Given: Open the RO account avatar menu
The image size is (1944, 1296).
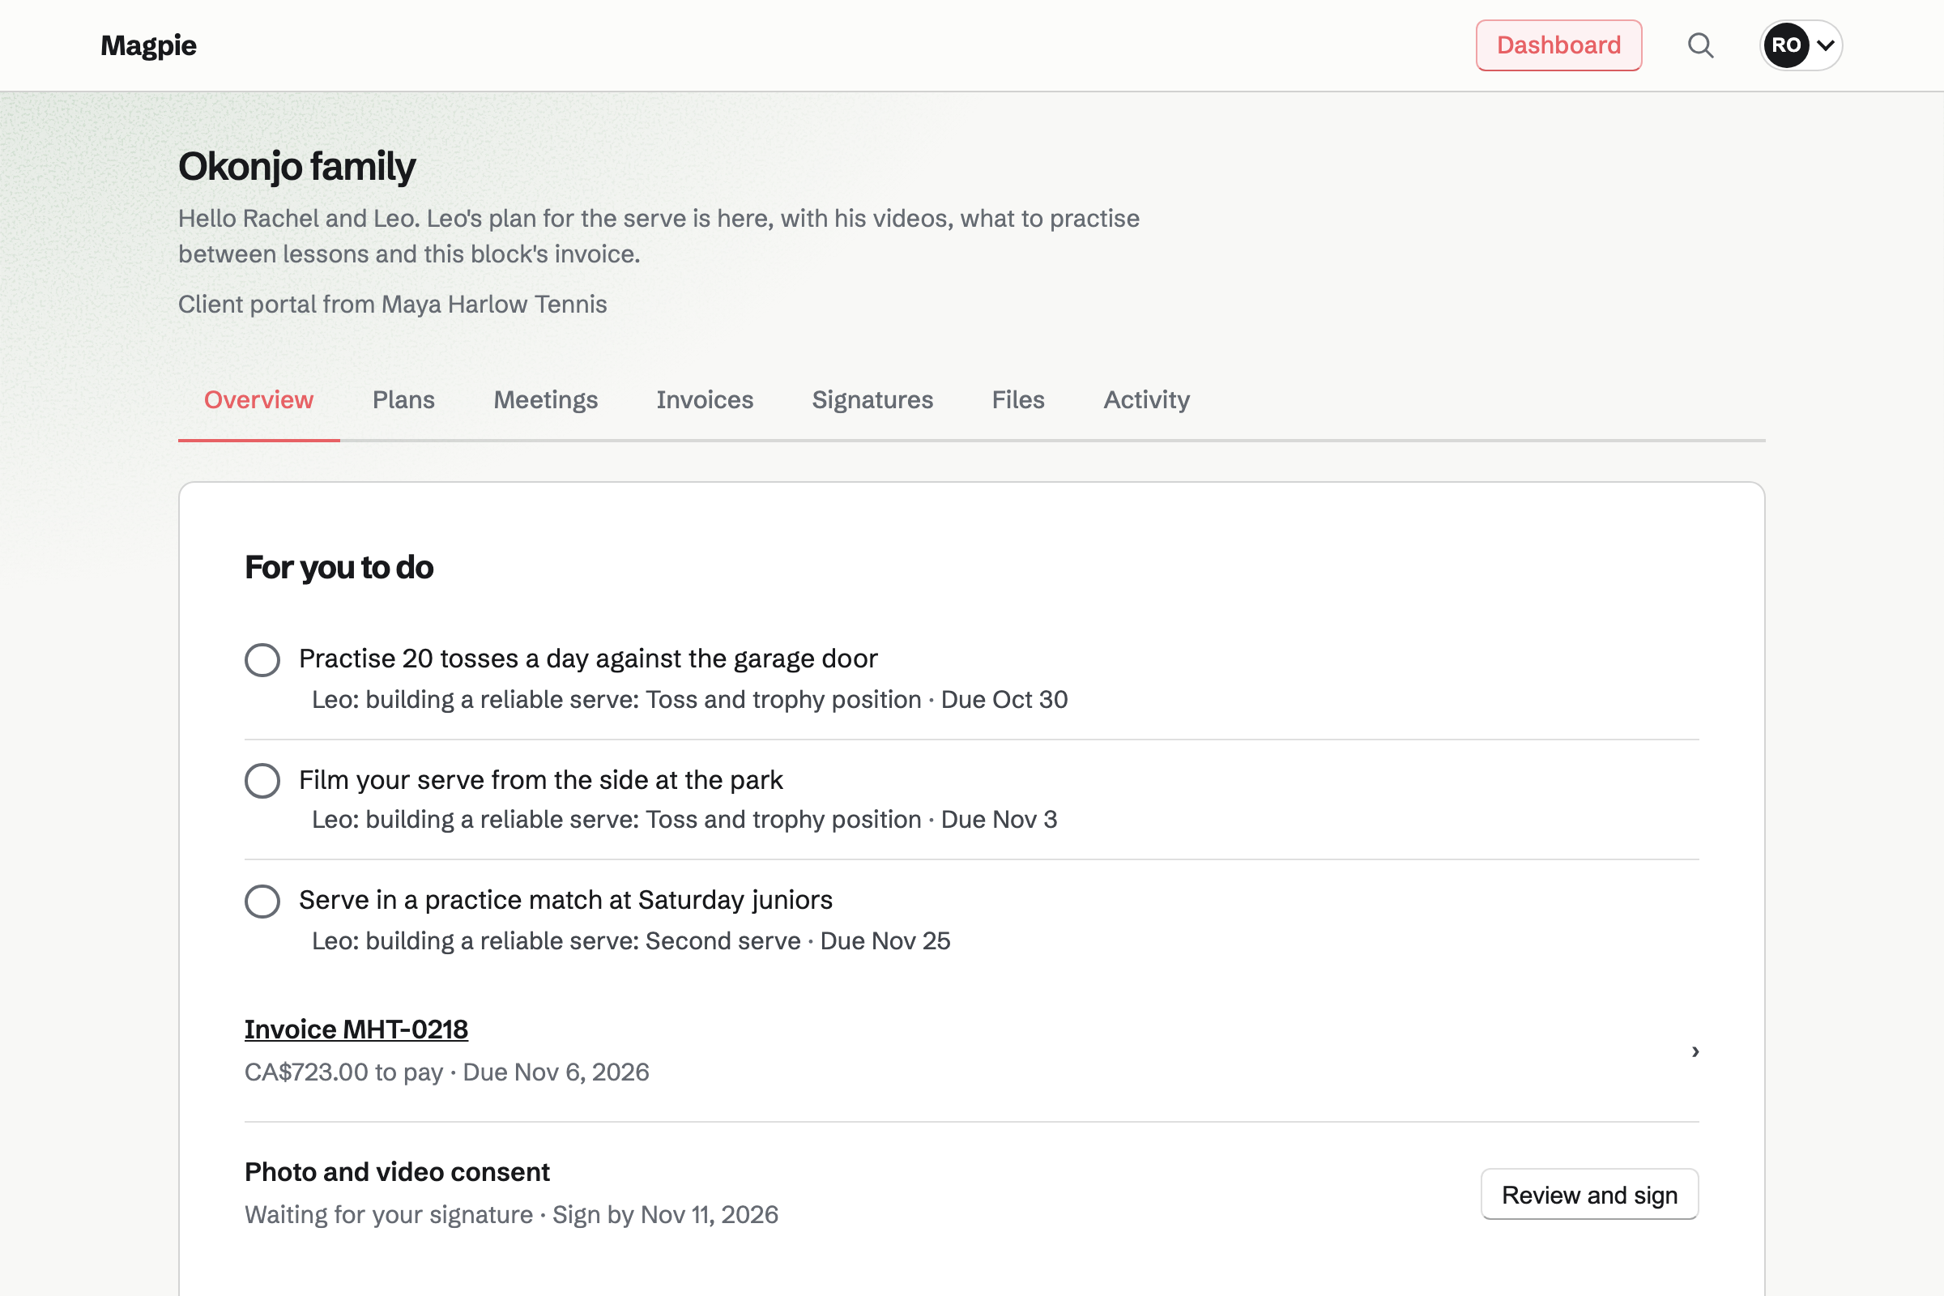Looking at the screenshot, I should click(x=1800, y=45).
